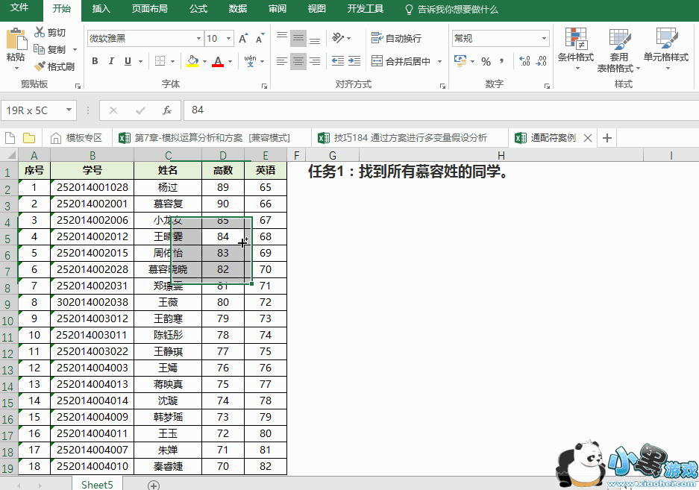Toggle Wrap Text (自动换行)
The image size is (699, 490).
(396, 38)
